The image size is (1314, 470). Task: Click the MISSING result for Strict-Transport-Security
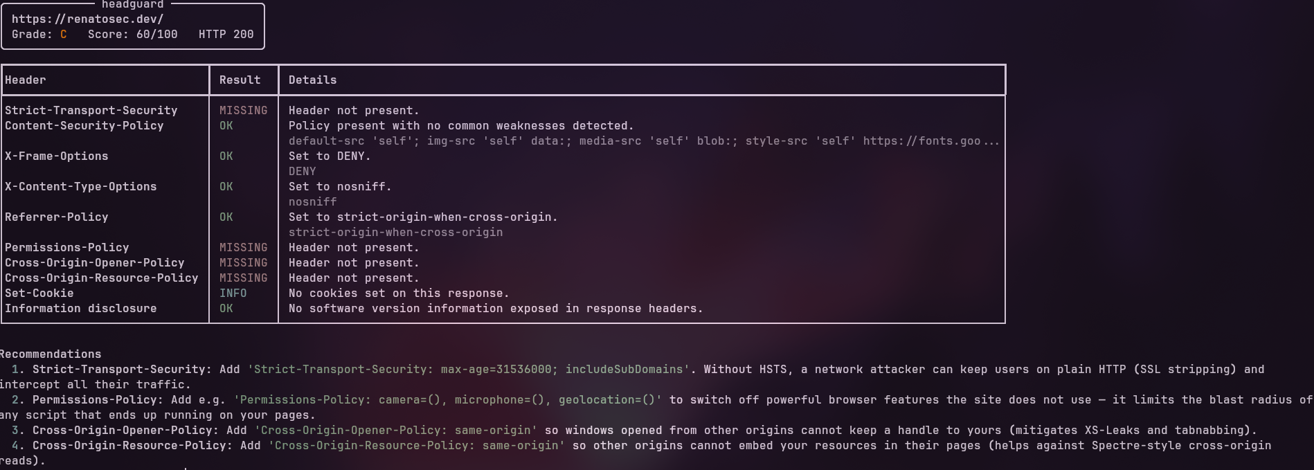(x=244, y=110)
